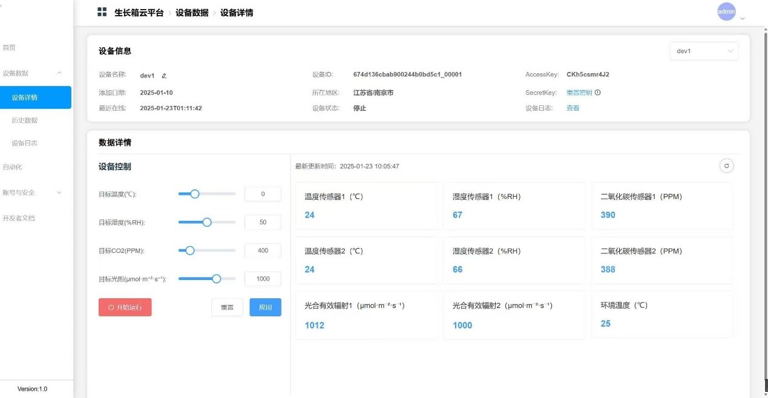Click the refresh icon to update sensor data
The width and height of the screenshot is (768, 398).
[726, 165]
